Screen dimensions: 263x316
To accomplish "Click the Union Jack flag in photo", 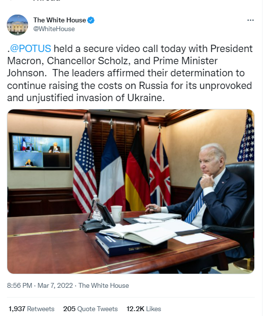I will [x=160, y=170].
